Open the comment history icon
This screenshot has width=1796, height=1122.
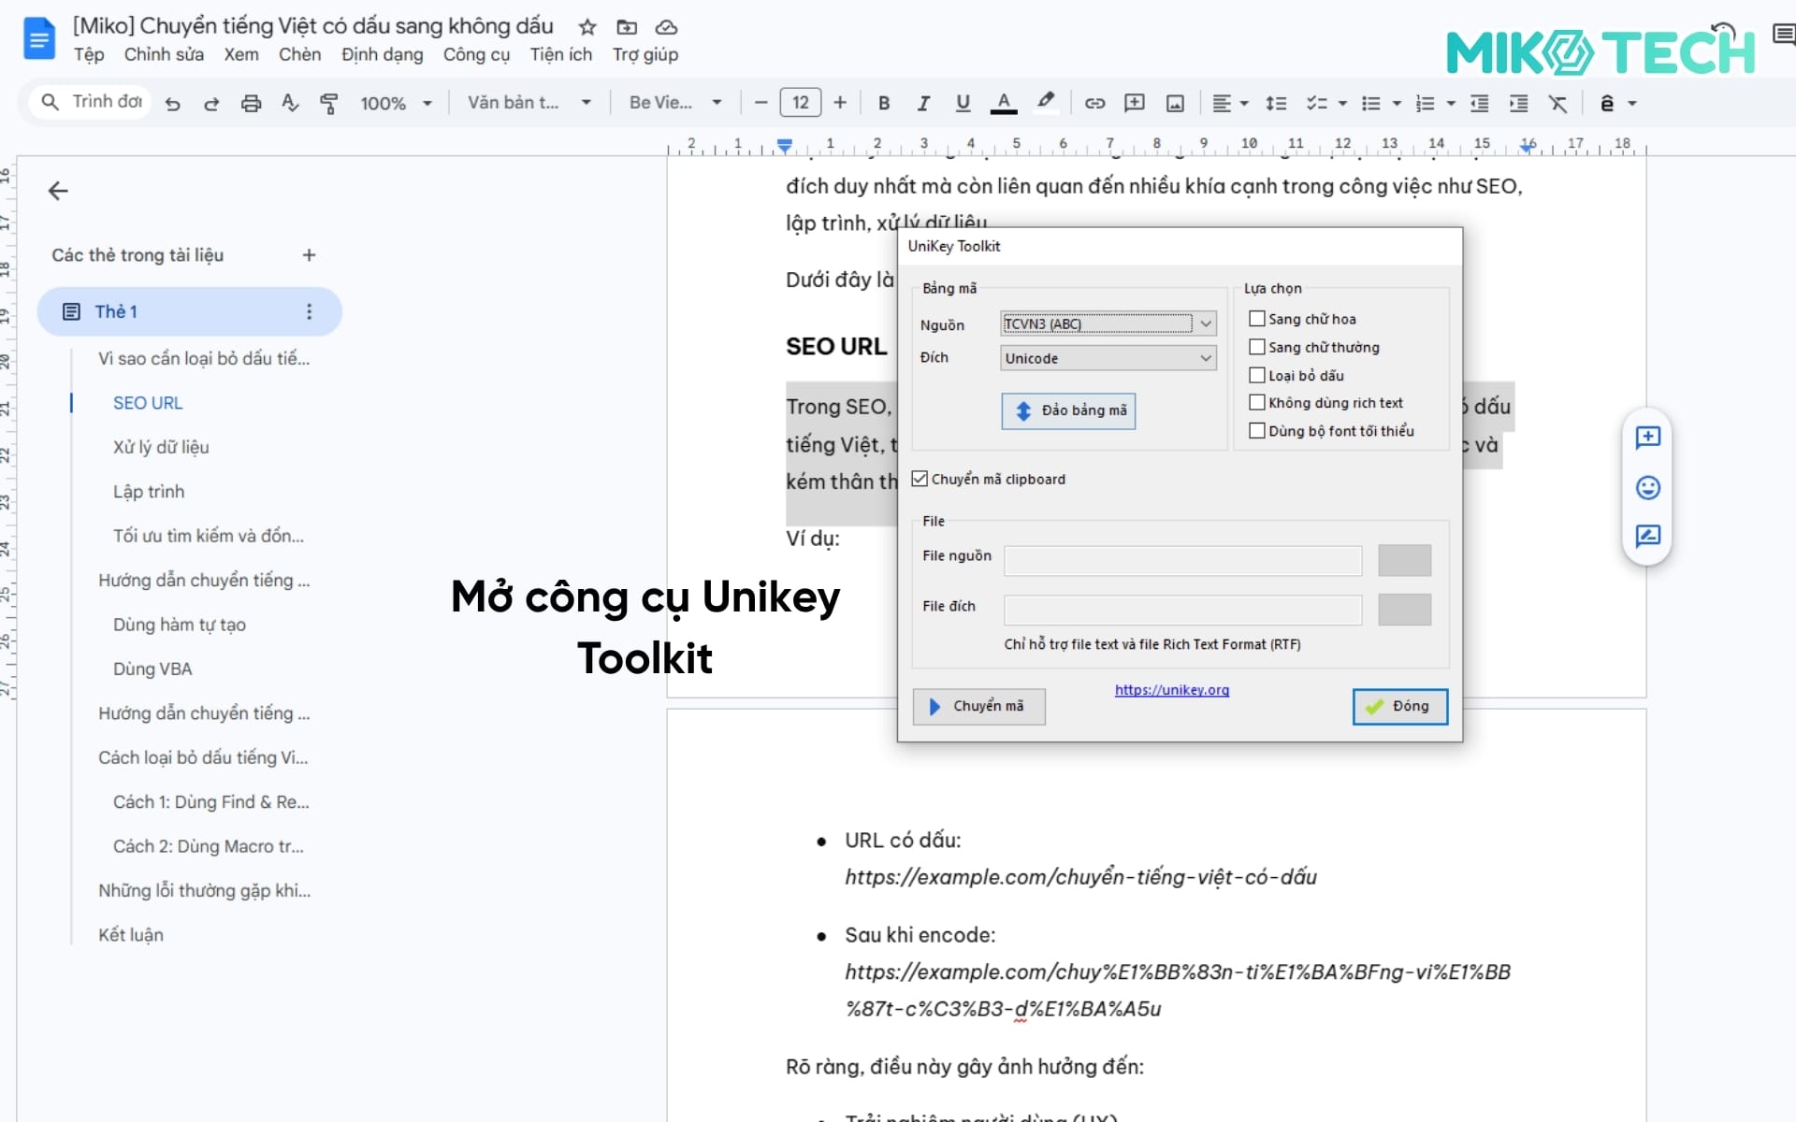point(1783,36)
